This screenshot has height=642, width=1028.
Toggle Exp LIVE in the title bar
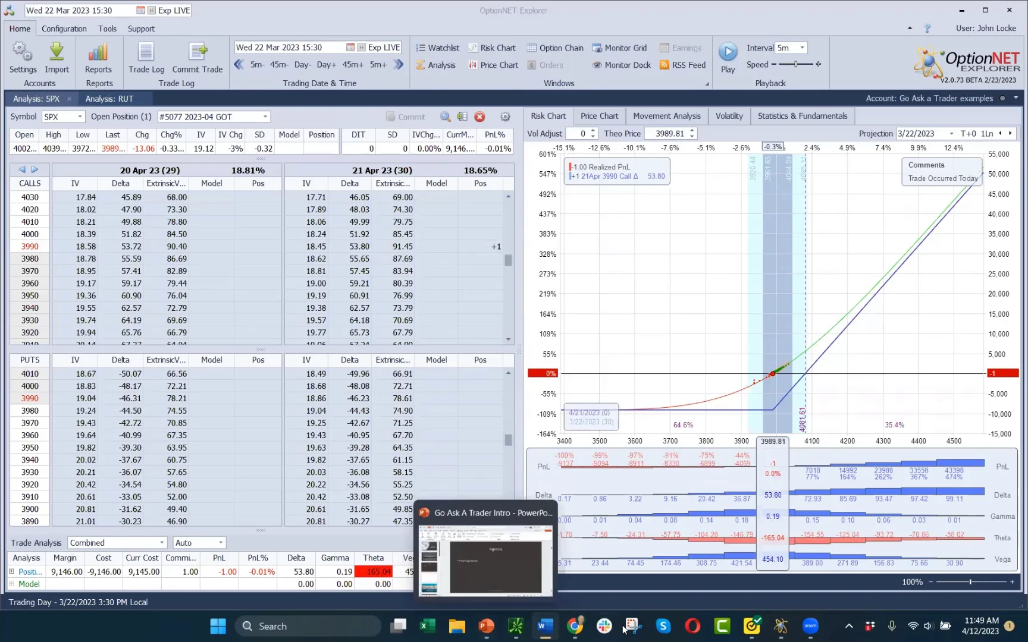(x=169, y=10)
